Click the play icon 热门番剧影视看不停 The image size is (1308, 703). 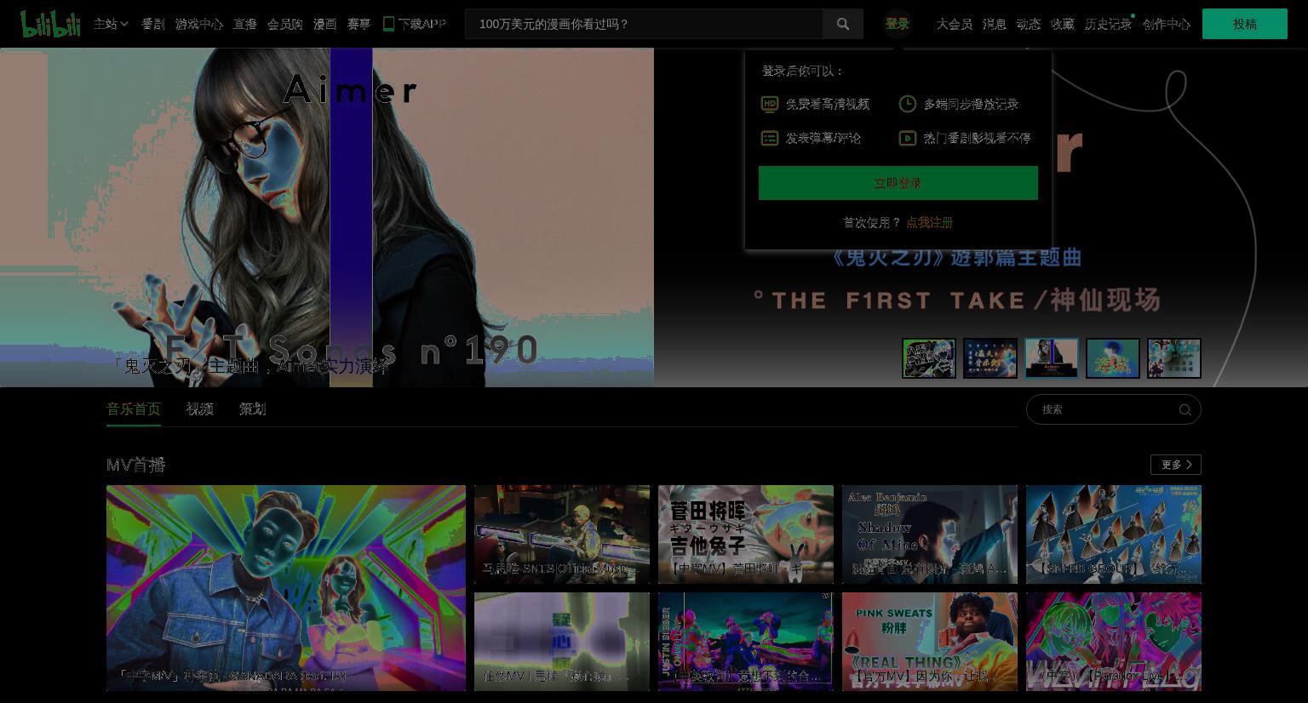[908, 138]
